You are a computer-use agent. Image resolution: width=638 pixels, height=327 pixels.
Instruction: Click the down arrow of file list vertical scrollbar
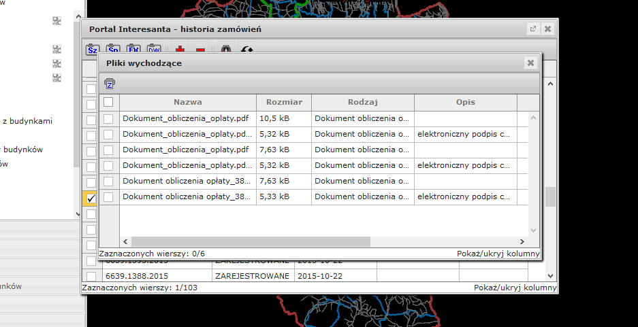(x=534, y=230)
